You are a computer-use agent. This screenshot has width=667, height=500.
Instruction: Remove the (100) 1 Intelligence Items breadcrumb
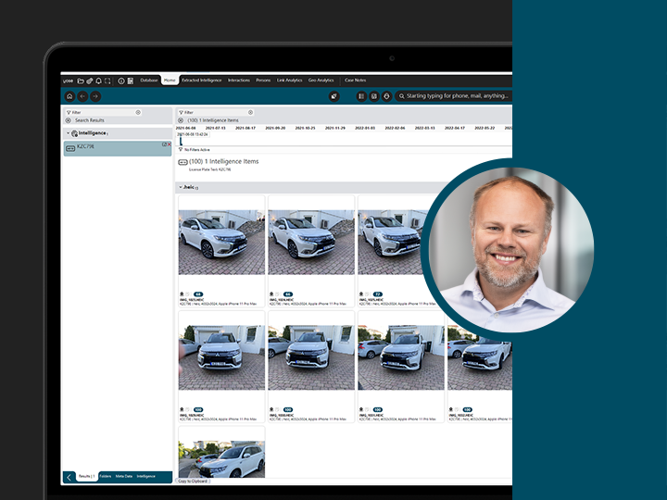(181, 120)
